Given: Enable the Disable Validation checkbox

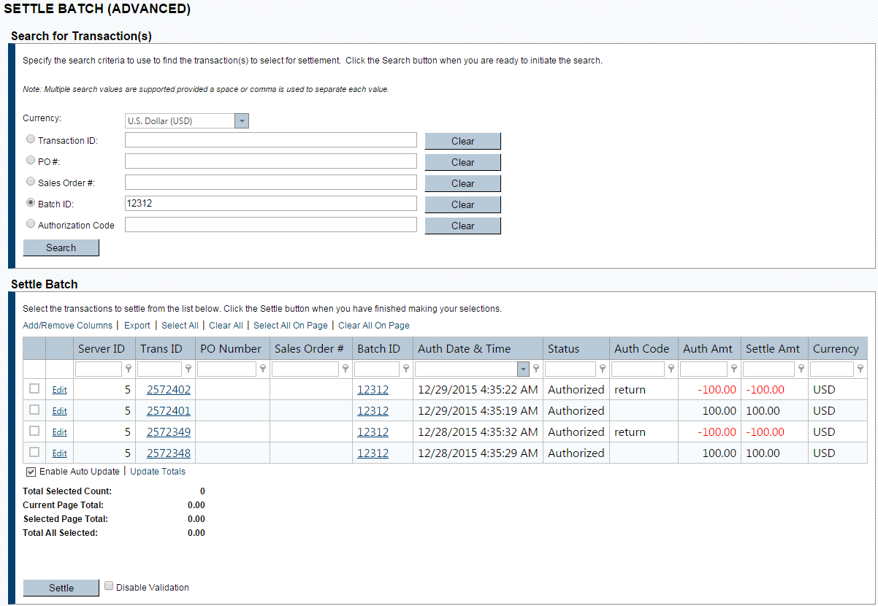Looking at the screenshot, I should click(x=109, y=586).
